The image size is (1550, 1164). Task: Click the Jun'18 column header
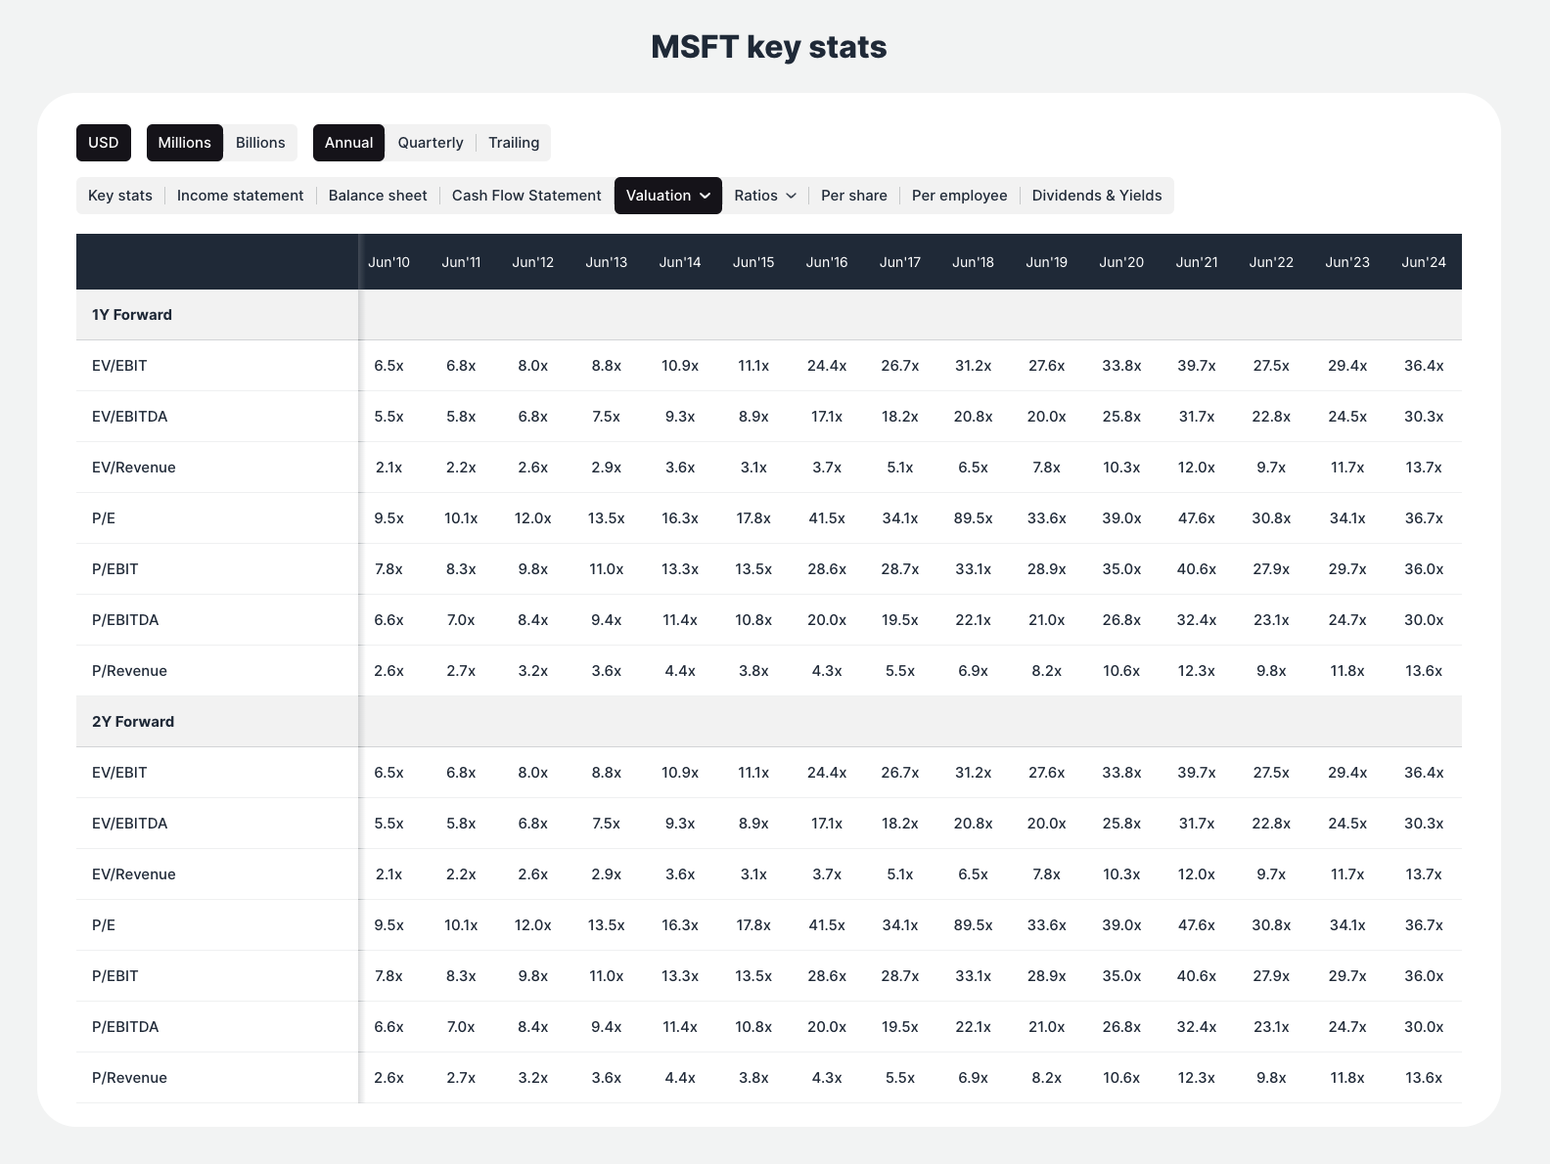[974, 262]
